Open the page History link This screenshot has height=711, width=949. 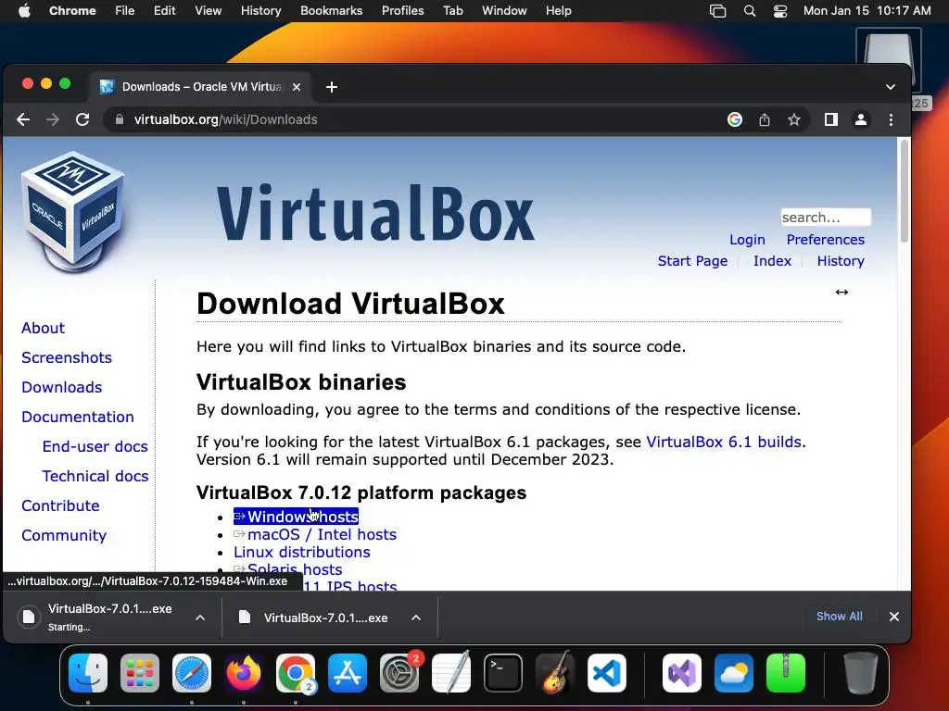point(841,261)
